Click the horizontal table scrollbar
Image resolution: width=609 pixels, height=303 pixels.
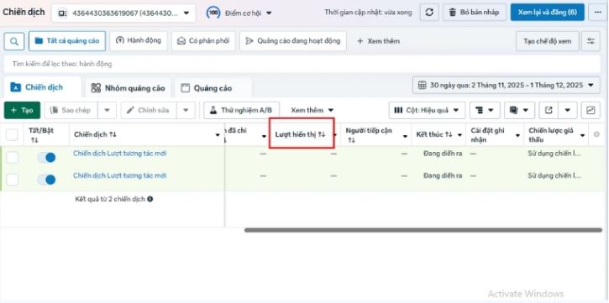[x=423, y=230]
